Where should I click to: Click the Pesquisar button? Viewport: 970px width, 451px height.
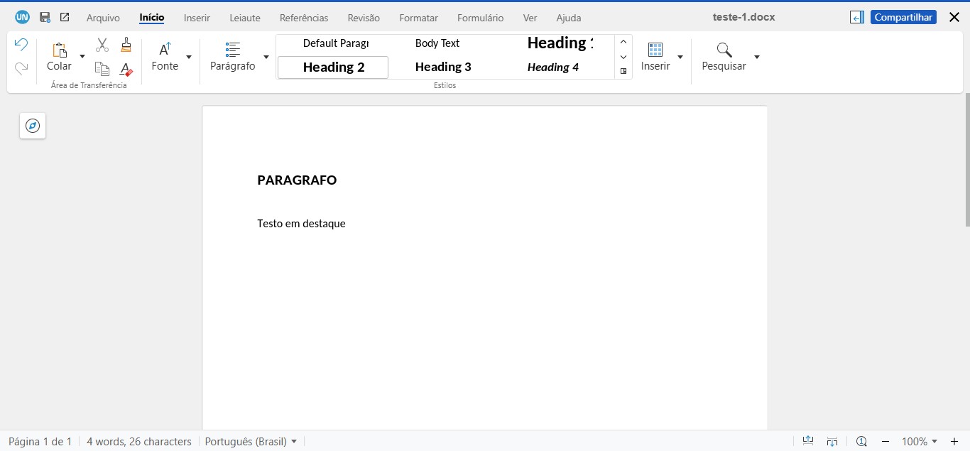724,57
